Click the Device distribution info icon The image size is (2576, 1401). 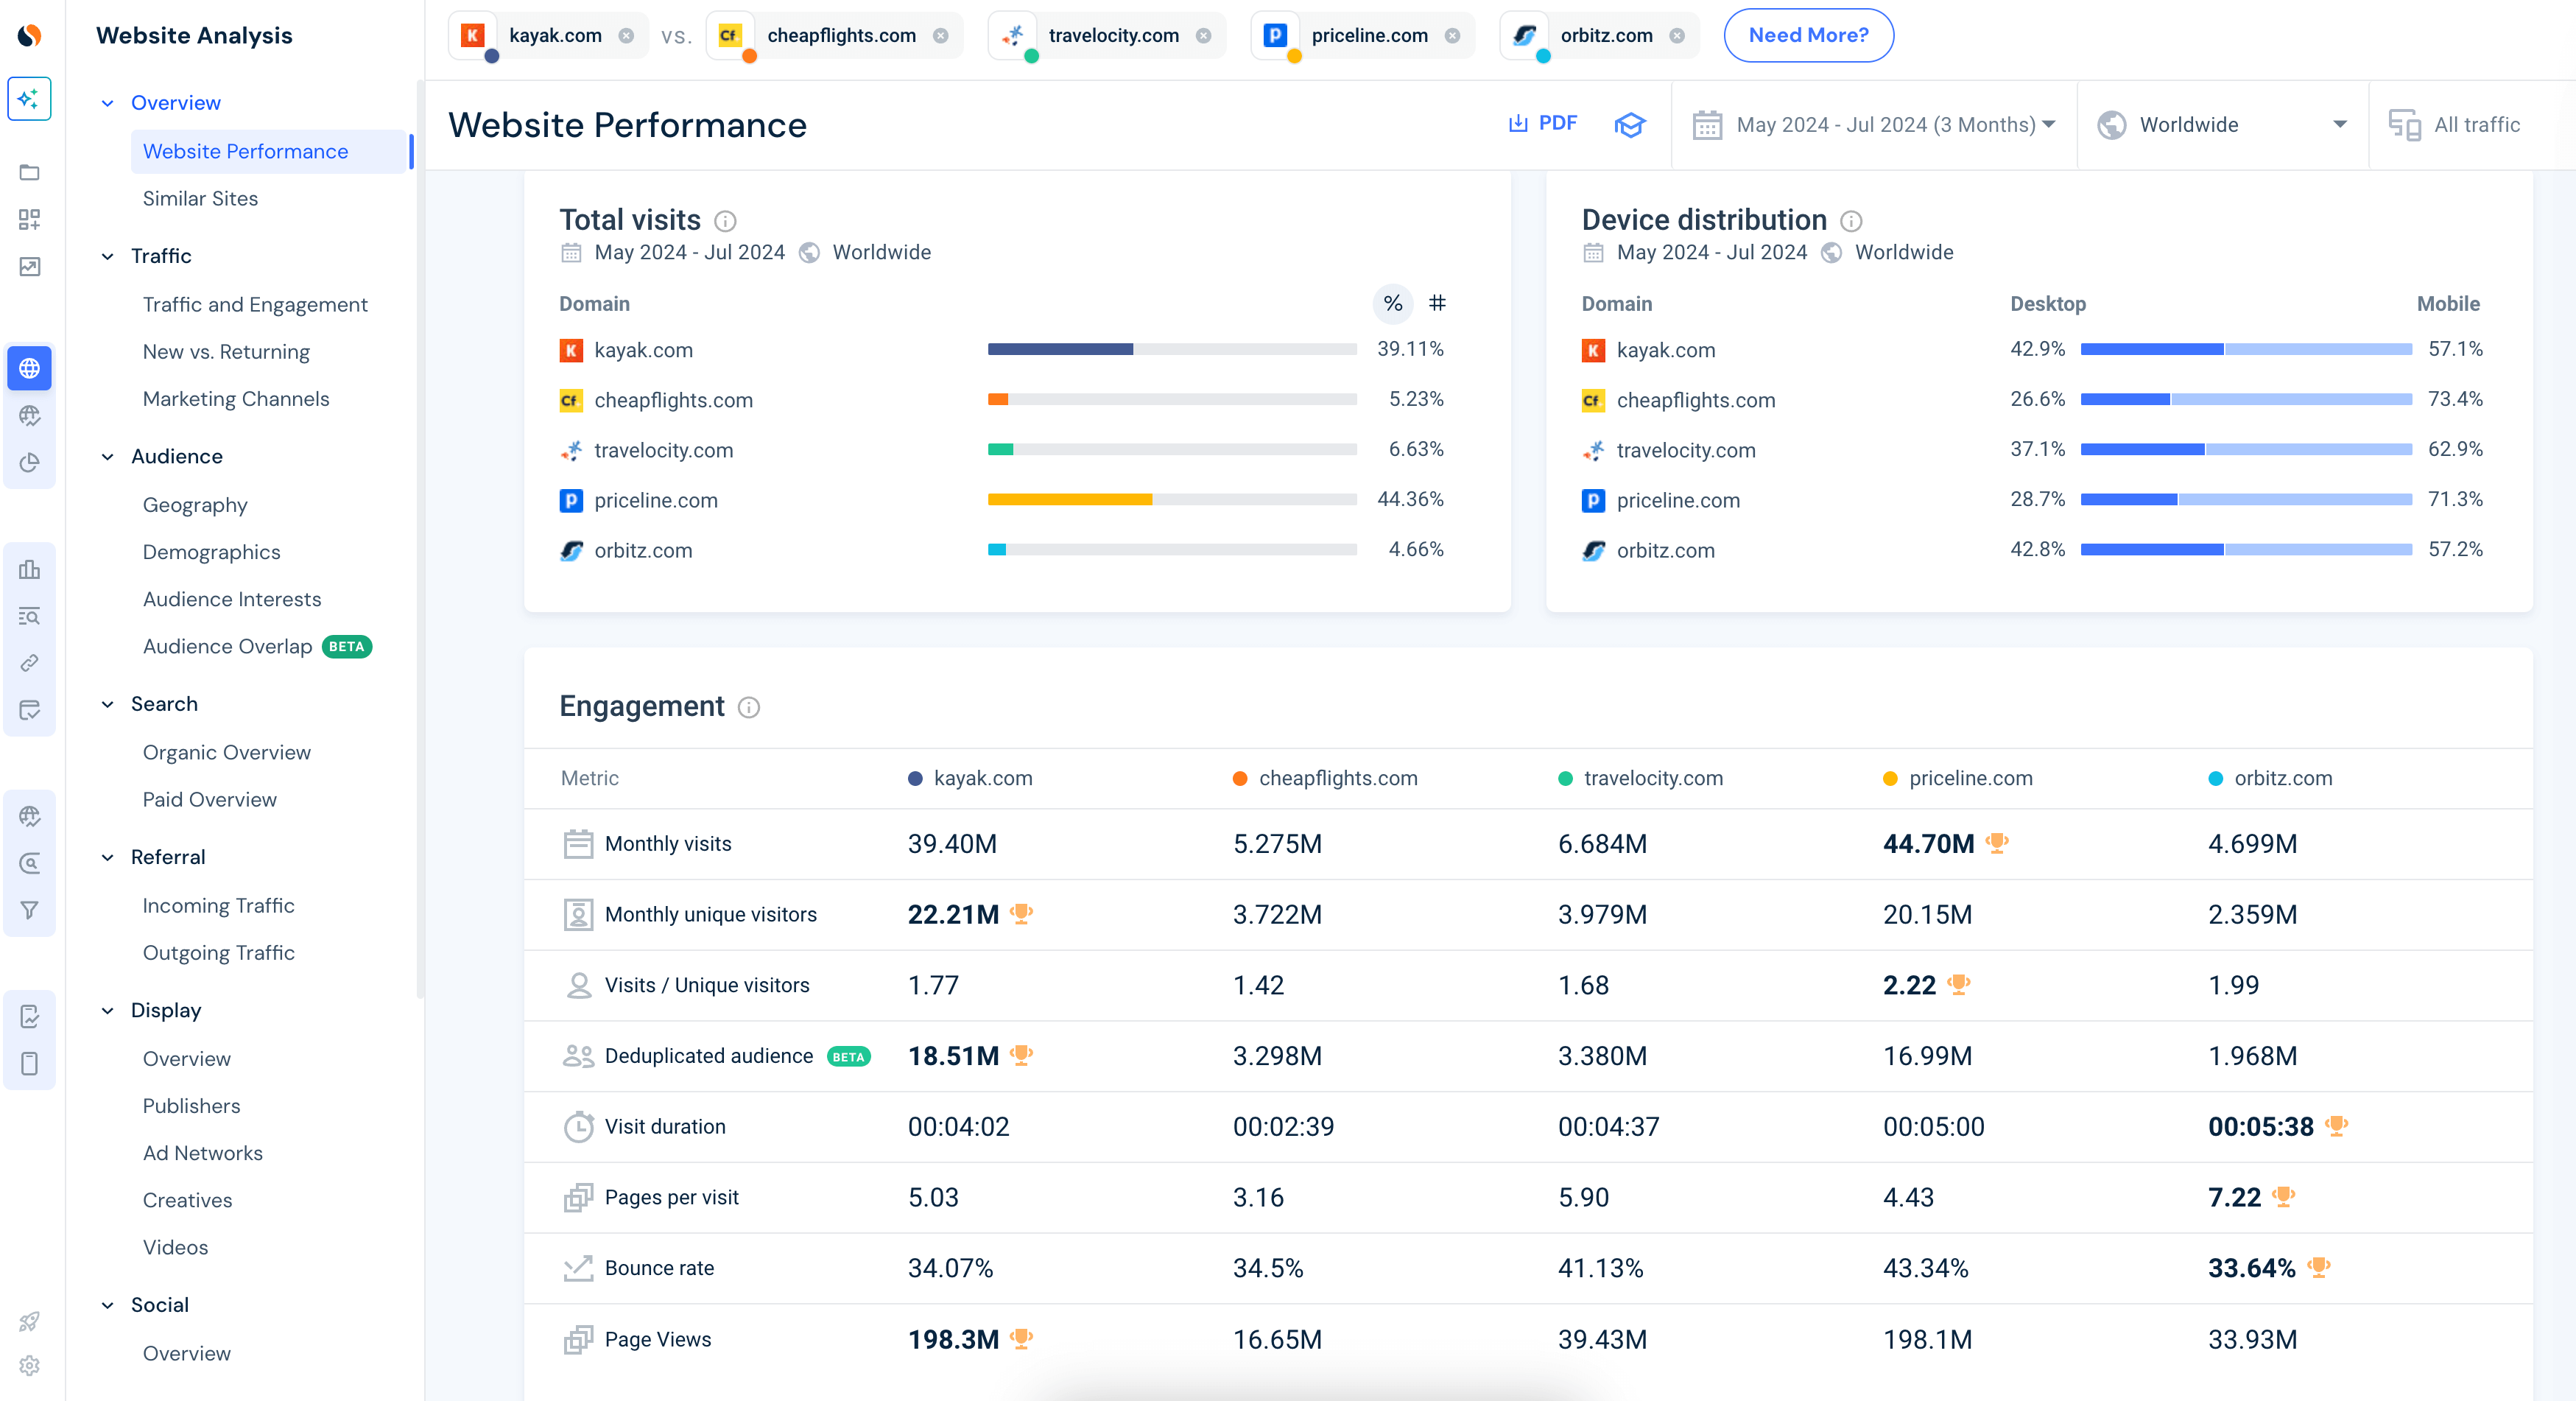coord(1851,221)
